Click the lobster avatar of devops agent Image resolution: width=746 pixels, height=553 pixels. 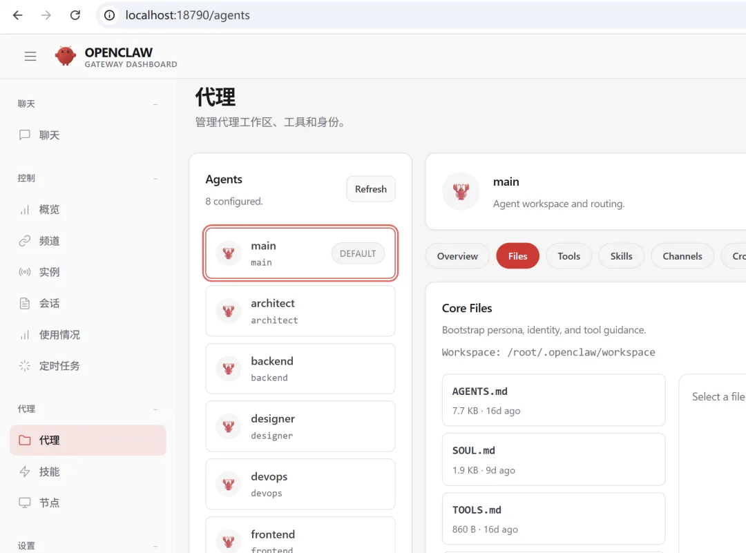click(x=229, y=484)
